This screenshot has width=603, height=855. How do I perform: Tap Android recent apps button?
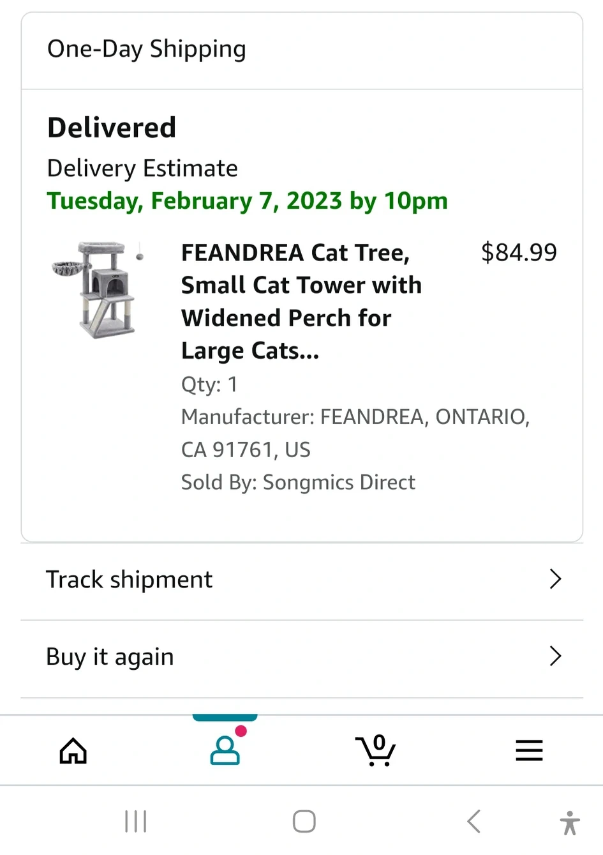pyautogui.click(x=136, y=821)
